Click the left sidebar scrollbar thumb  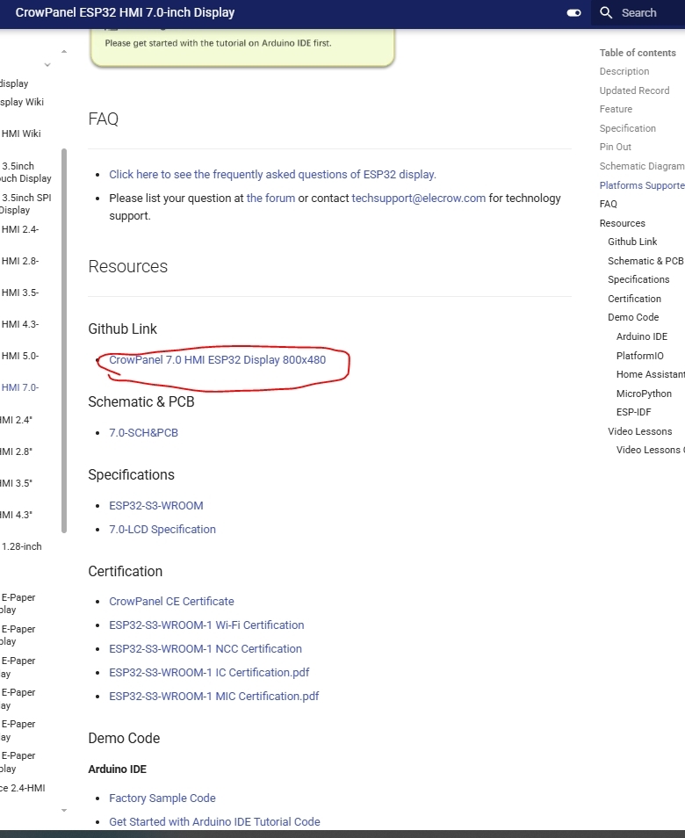click(64, 341)
